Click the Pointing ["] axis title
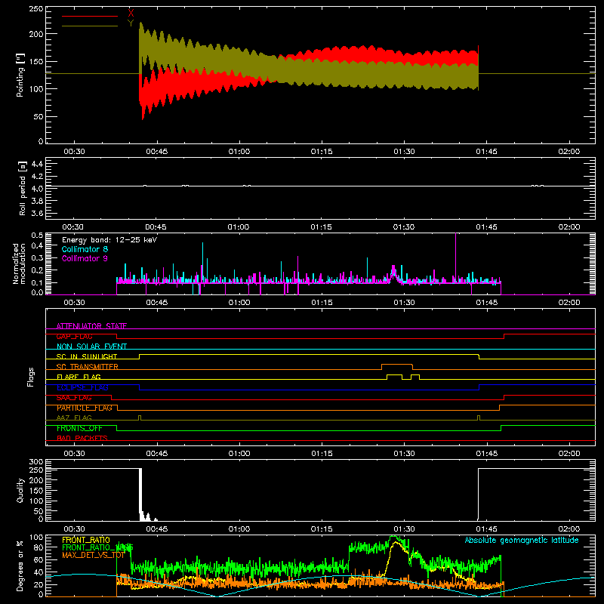Screen dimensions: 604x604 click(x=20, y=75)
